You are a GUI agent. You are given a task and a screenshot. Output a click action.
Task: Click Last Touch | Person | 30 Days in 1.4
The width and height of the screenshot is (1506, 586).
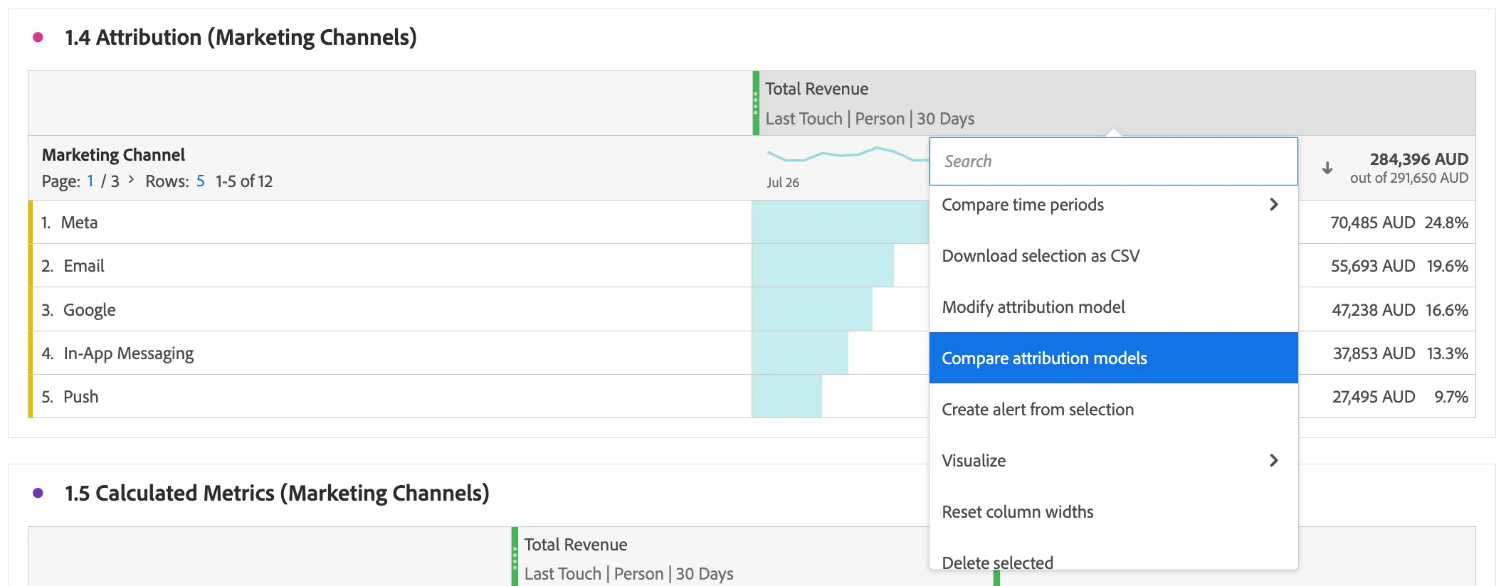point(870,119)
